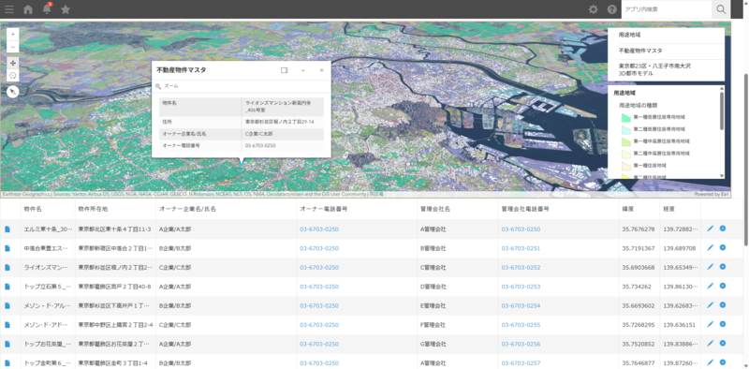Dock the 不動産物件マスタ popup
This screenshot has width=749, height=369.
285,70
